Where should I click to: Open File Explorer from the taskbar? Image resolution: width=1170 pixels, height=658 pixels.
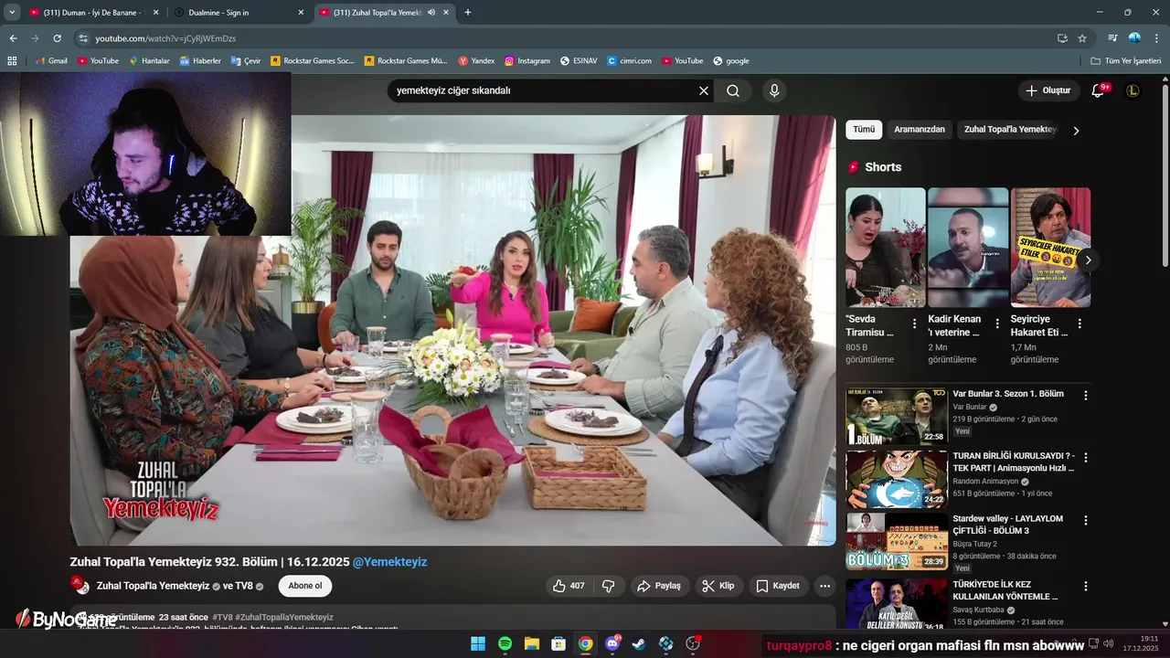(531, 643)
